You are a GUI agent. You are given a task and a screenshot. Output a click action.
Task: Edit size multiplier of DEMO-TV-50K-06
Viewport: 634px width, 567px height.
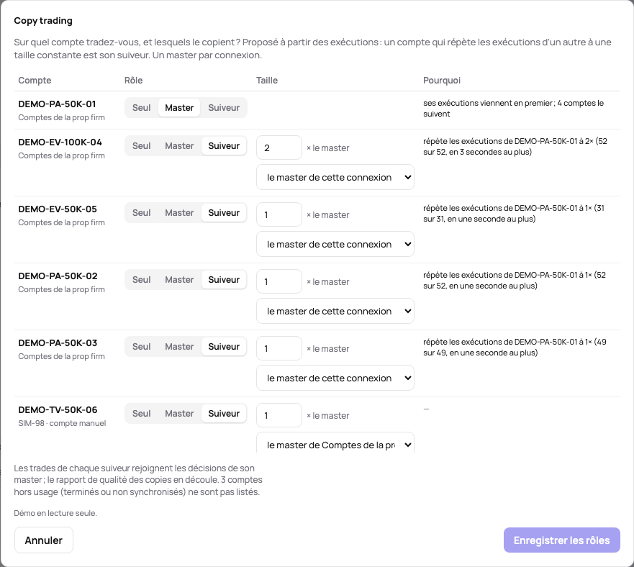279,415
